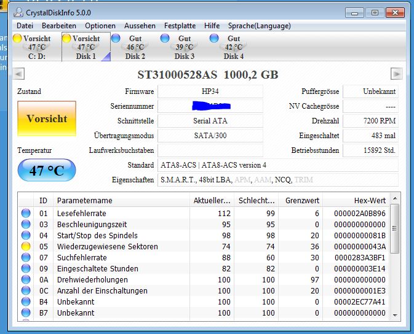Click the Schnittstelle field Serial ATA
The width and height of the screenshot is (414, 334).
click(x=210, y=121)
